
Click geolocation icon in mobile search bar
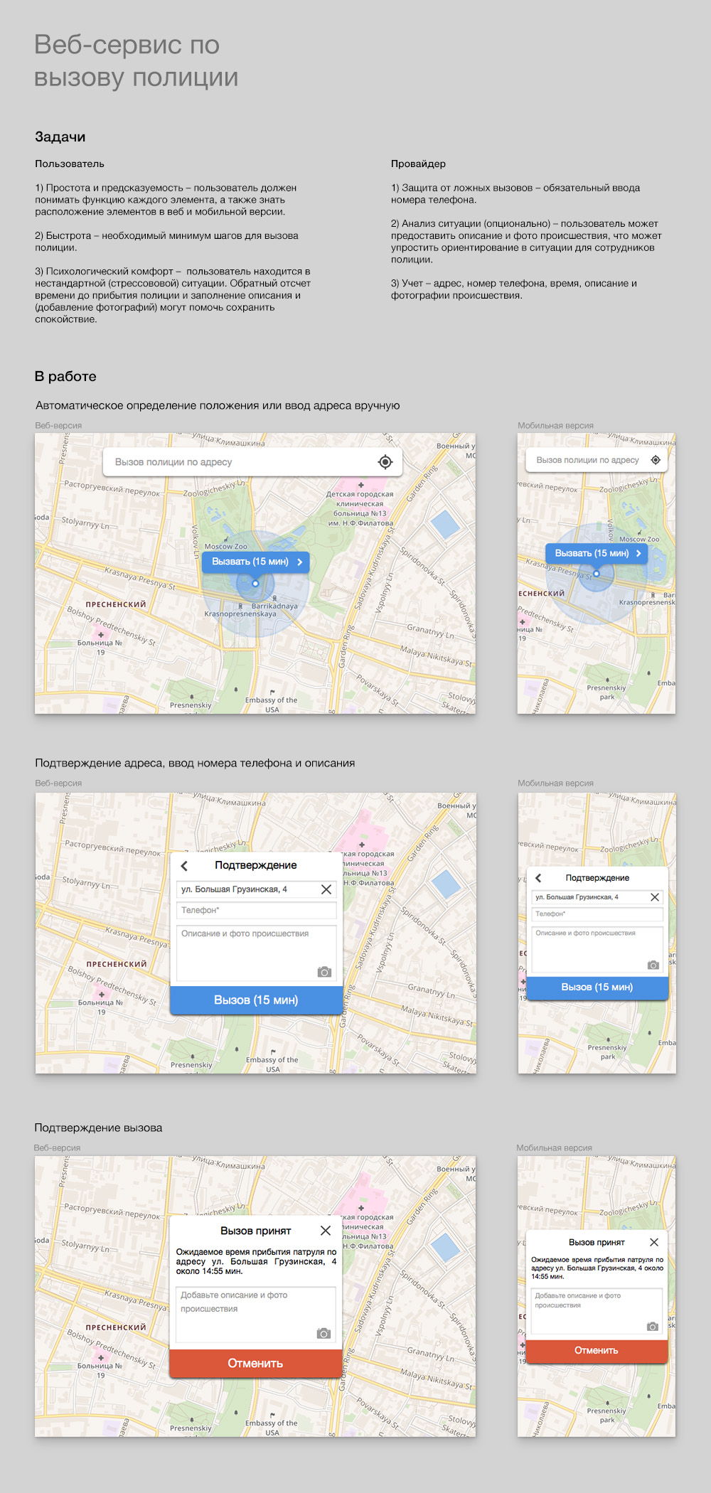tap(656, 460)
